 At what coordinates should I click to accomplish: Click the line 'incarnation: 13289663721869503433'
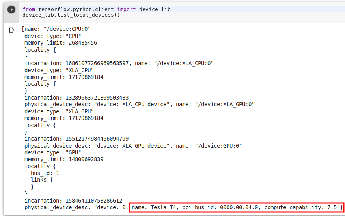[x=76, y=98]
